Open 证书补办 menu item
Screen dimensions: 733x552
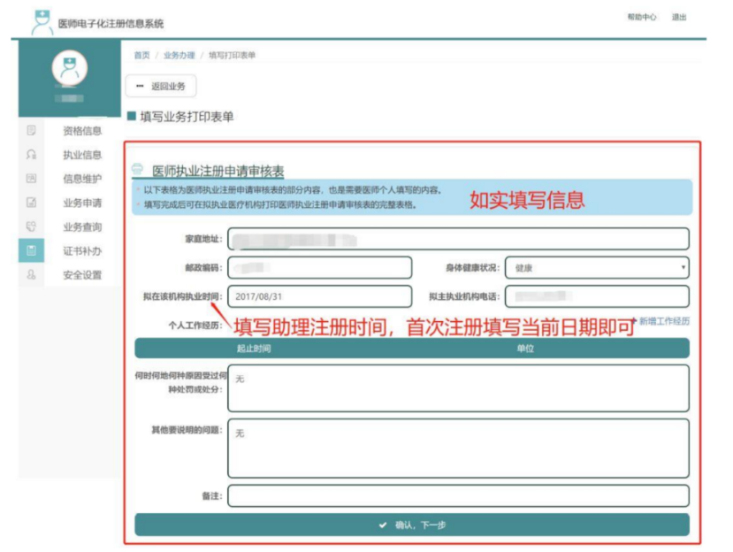(82, 251)
